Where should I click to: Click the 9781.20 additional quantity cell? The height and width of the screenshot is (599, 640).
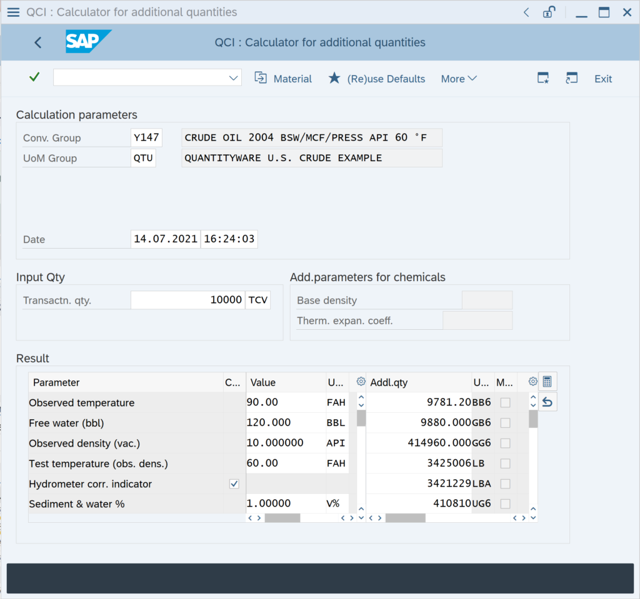pyautogui.click(x=419, y=402)
